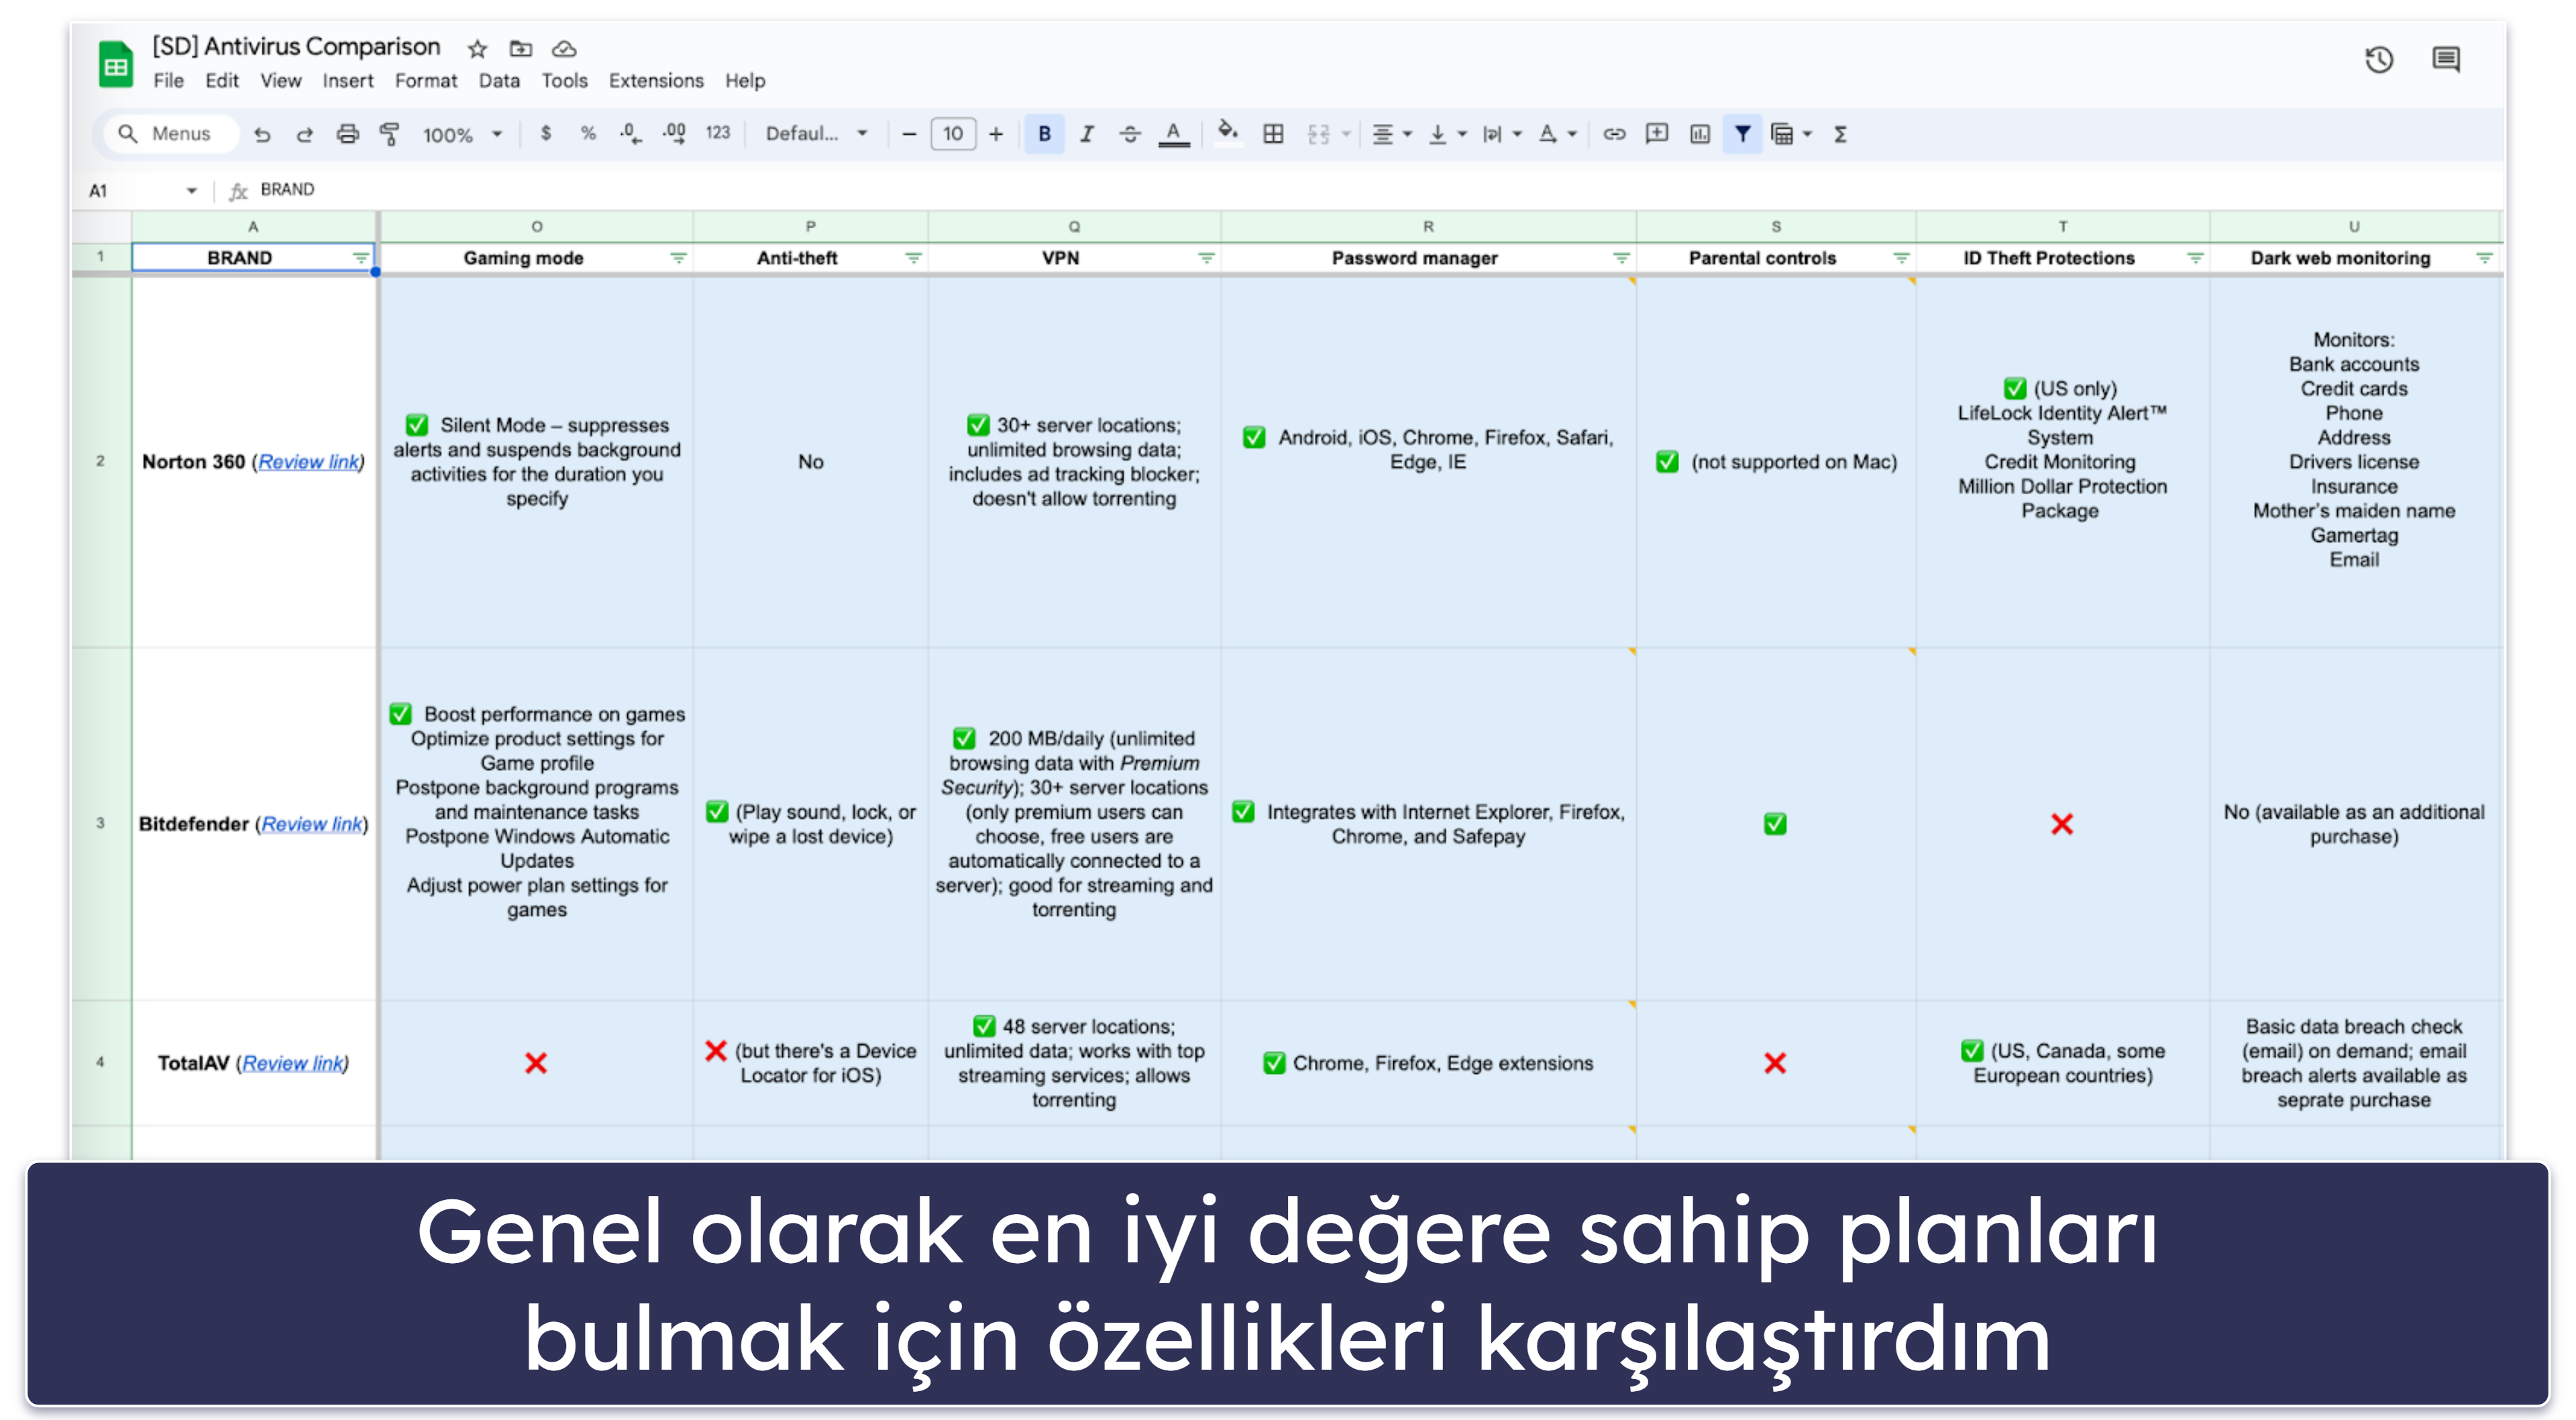Click the Redo arrow
This screenshot has width=2576, height=1420.
click(x=305, y=134)
